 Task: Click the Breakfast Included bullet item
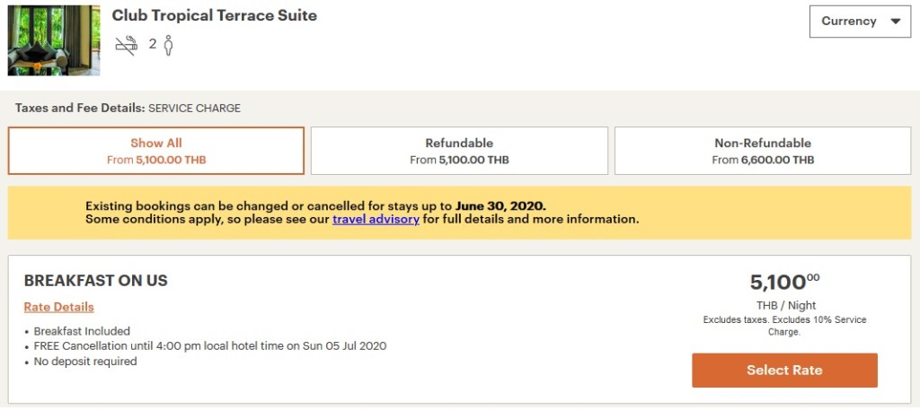pos(82,331)
